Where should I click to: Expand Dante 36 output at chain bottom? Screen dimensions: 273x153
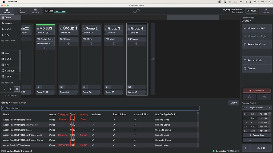point(136,92)
